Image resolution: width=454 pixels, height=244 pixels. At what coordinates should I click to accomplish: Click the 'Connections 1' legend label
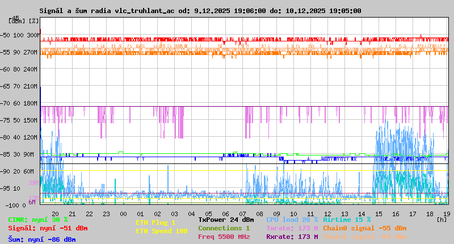pos(224,228)
